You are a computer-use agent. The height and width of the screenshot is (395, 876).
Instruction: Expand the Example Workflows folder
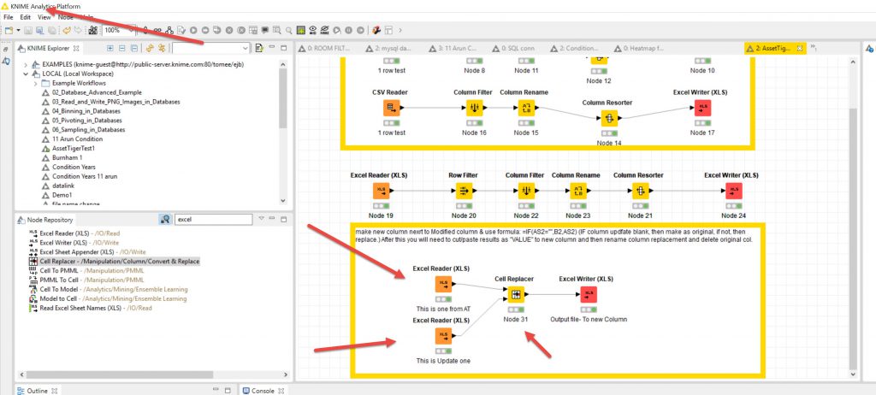[34, 82]
